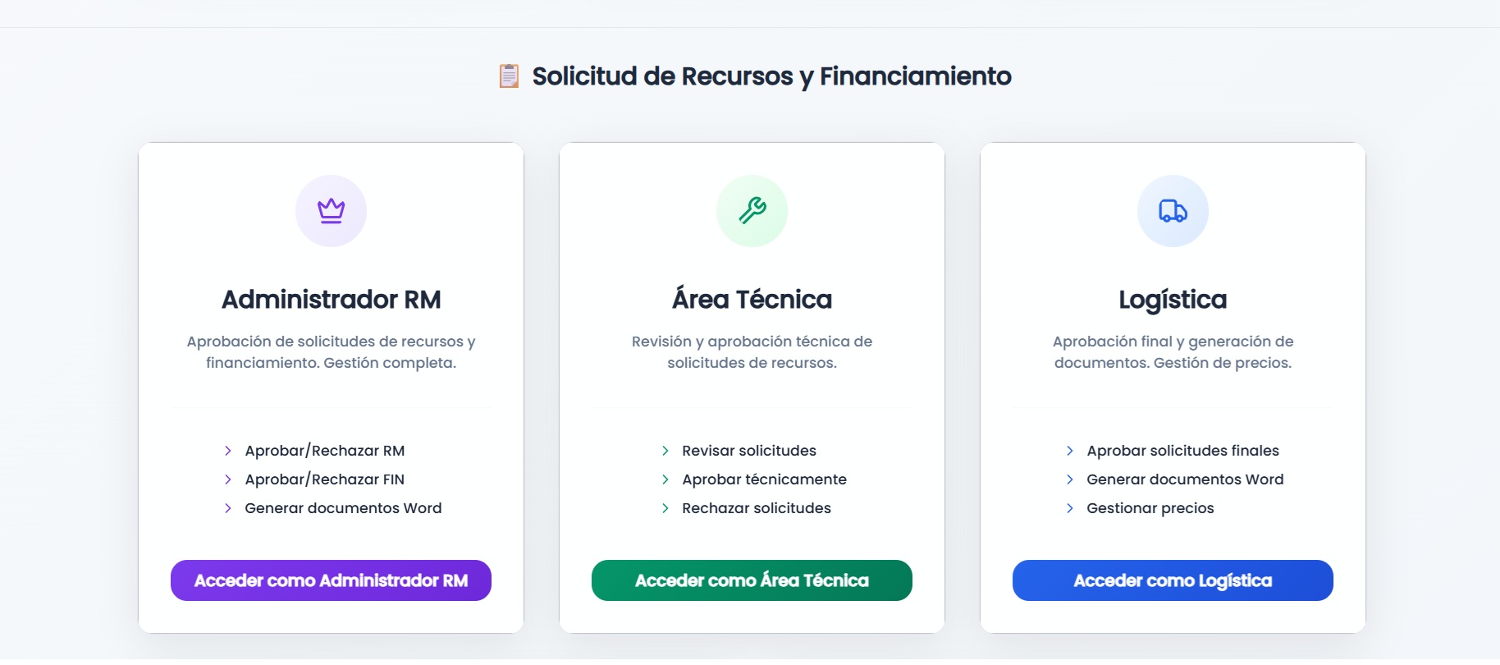Click the chevron next to Aprobar técnicamente
The height and width of the screenshot is (665, 1500).
[665, 479]
